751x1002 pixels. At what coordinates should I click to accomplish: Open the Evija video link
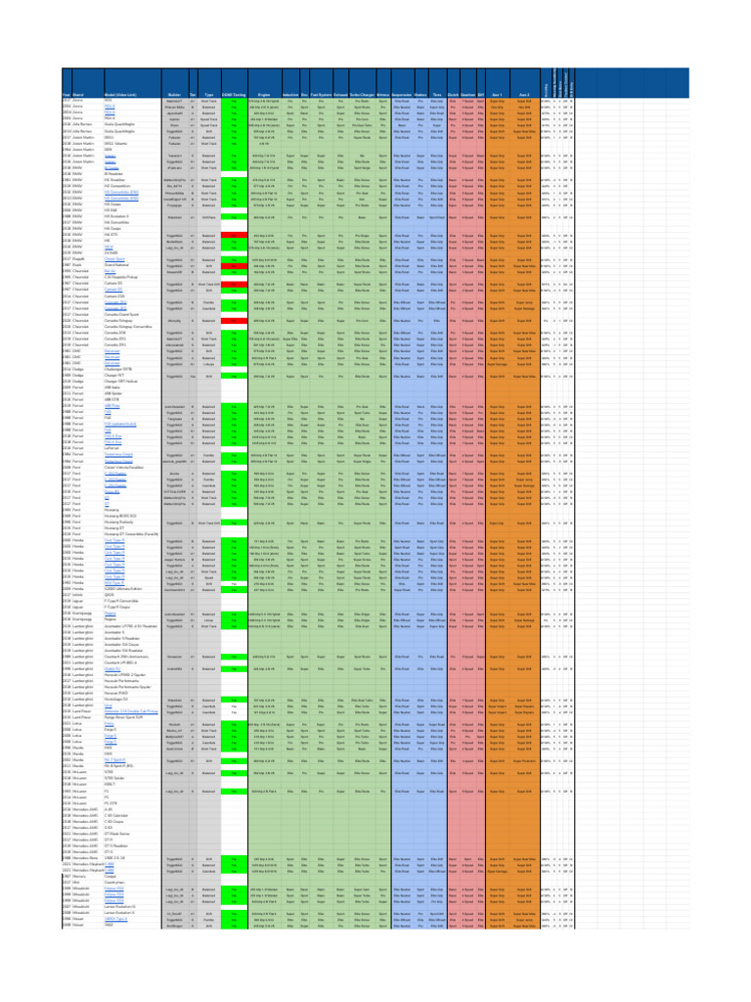(109, 723)
